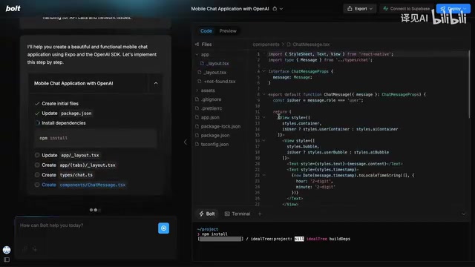The height and width of the screenshot is (267, 475).
Task: Click the Create types/chat.ts step circle
Action: point(37,175)
